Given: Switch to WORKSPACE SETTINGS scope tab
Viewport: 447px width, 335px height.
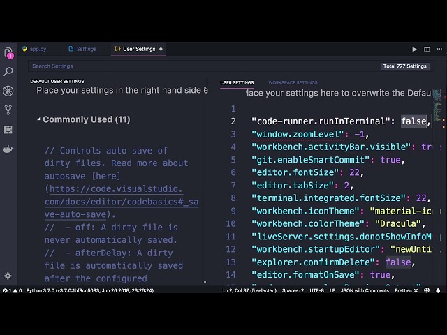Looking at the screenshot, I should pyautogui.click(x=293, y=82).
